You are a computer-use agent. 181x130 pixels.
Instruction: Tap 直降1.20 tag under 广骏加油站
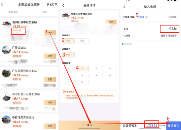pyautogui.click(x=17, y=56)
